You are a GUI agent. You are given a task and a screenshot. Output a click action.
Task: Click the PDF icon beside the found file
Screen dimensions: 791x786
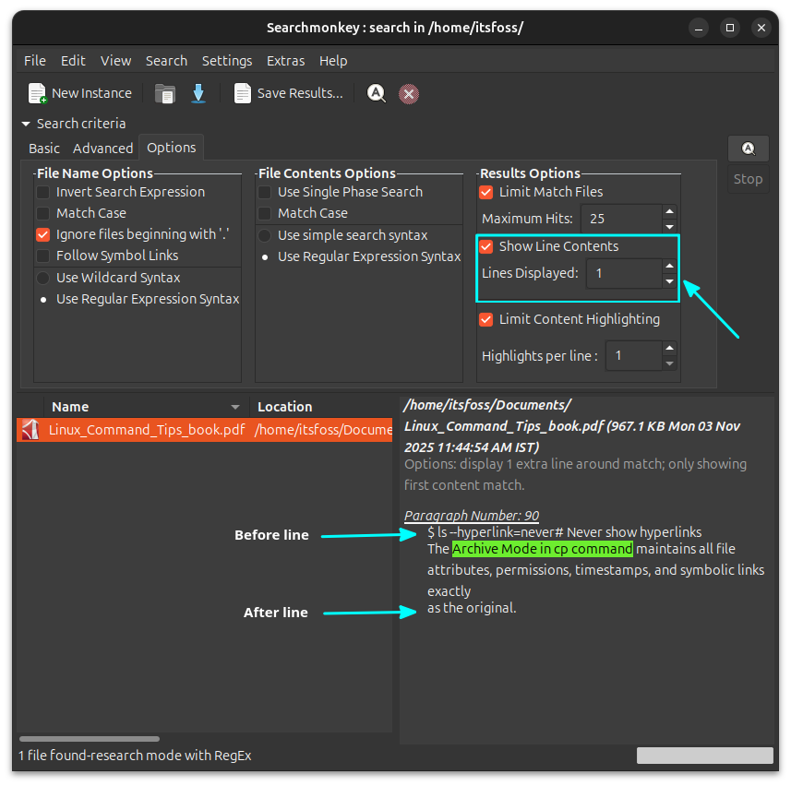click(x=28, y=429)
